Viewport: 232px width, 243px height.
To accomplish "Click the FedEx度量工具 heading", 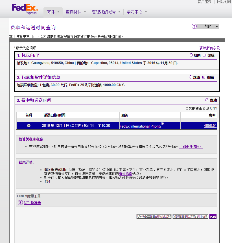I will coord(29,196).
